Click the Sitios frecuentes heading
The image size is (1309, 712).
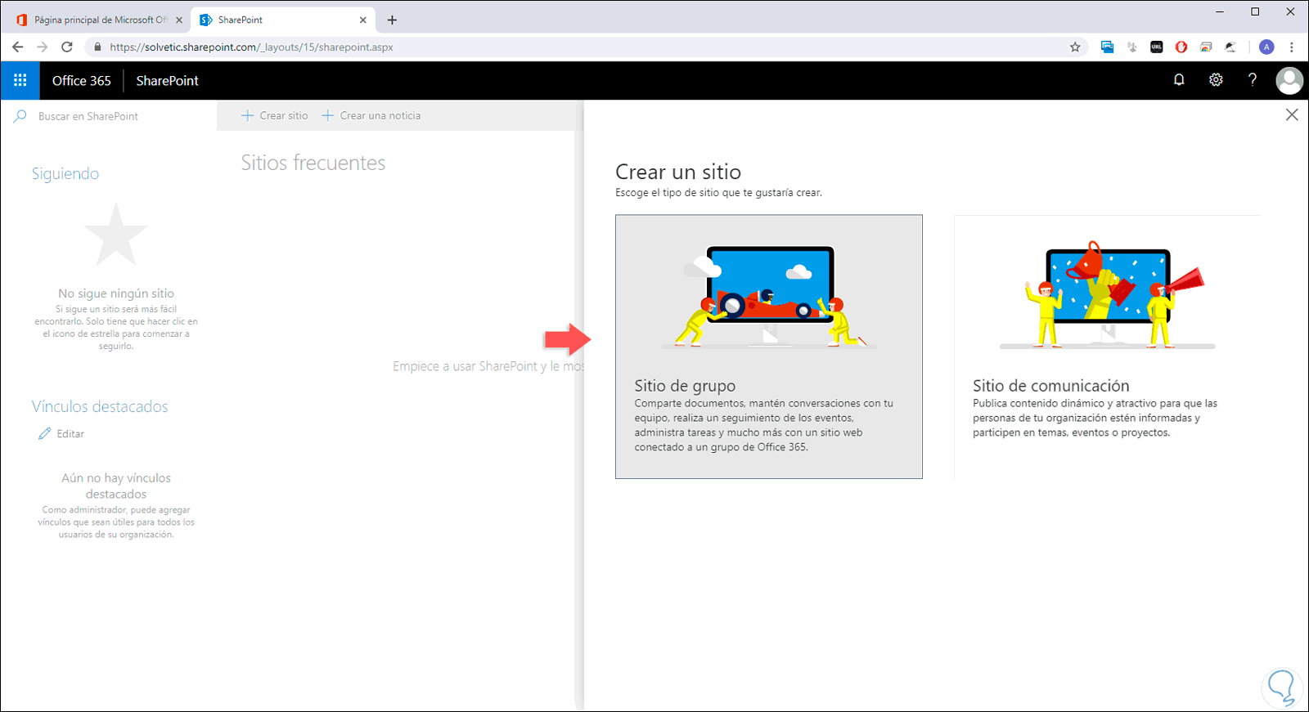[x=313, y=163]
